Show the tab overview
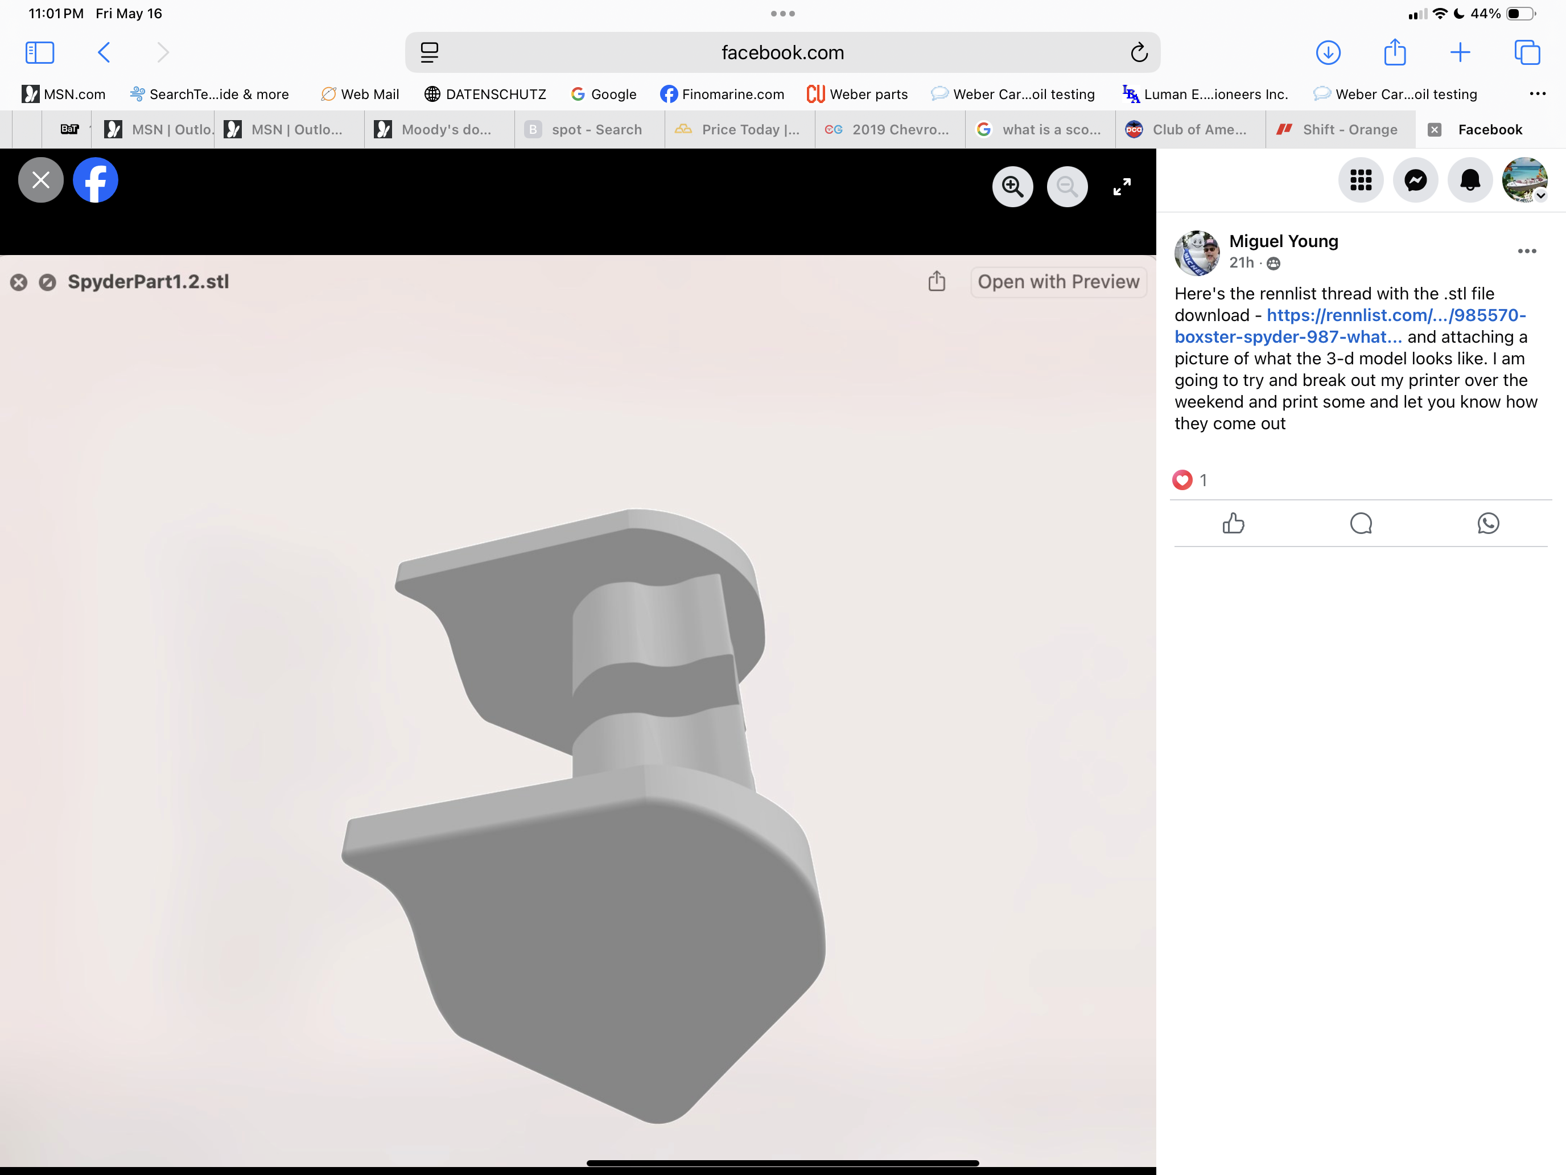The height and width of the screenshot is (1175, 1566). (1526, 52)
